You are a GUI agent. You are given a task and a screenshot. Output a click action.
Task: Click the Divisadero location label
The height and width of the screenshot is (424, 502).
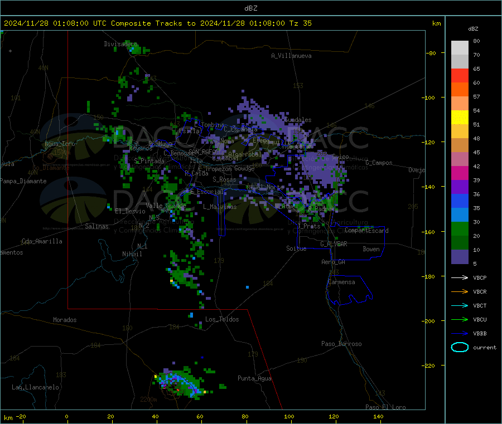(x=120, y=44)
